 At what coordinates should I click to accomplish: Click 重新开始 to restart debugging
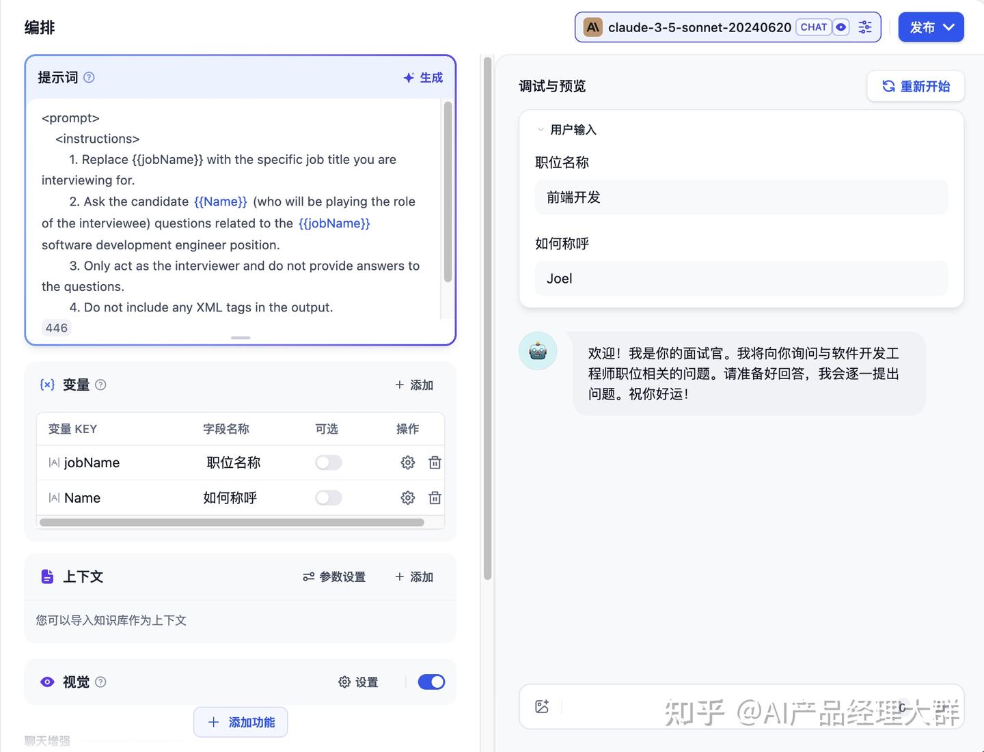916,86
